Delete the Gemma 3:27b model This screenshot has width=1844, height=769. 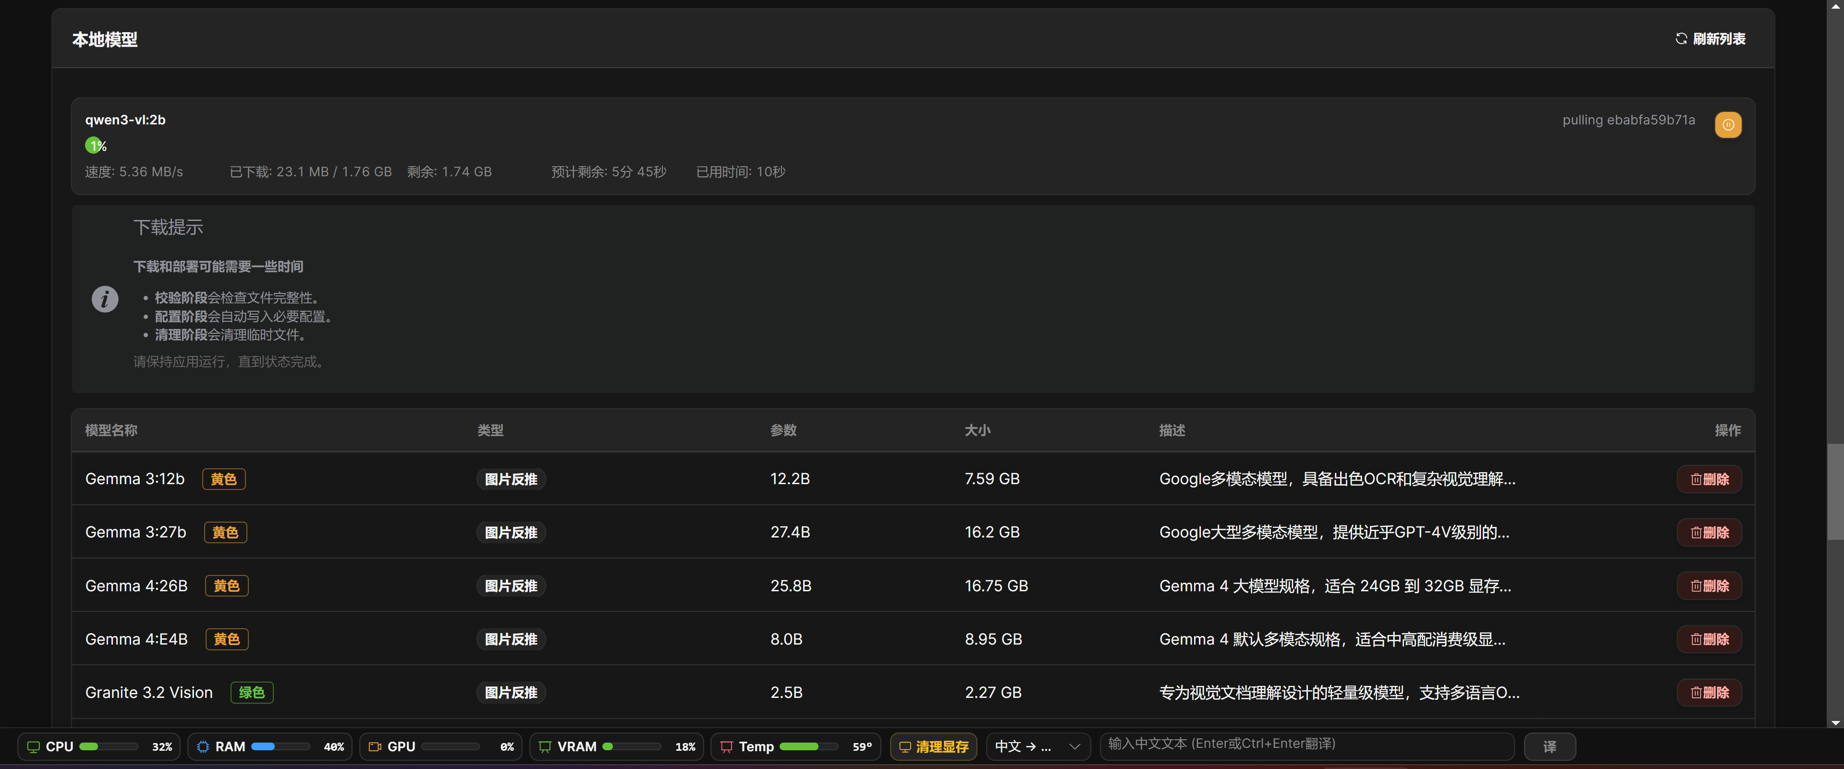tap(1709, 532)
